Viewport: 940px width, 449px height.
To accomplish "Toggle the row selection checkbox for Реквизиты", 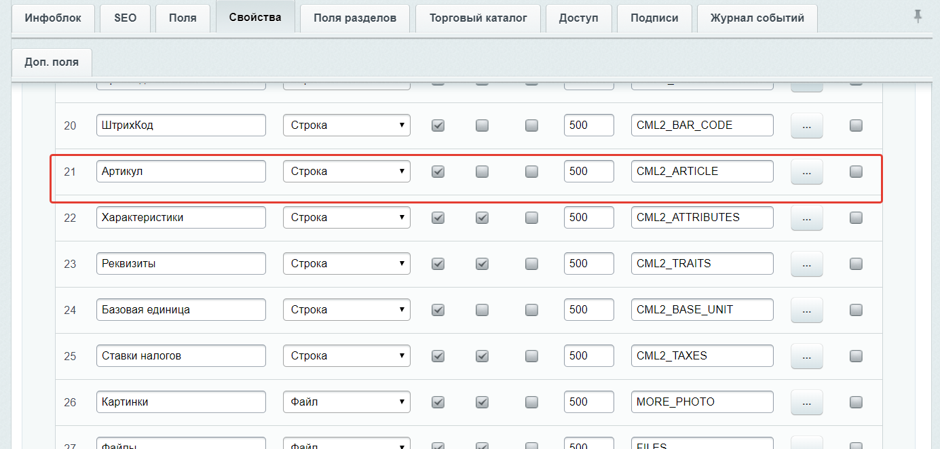I will point(856,264).
